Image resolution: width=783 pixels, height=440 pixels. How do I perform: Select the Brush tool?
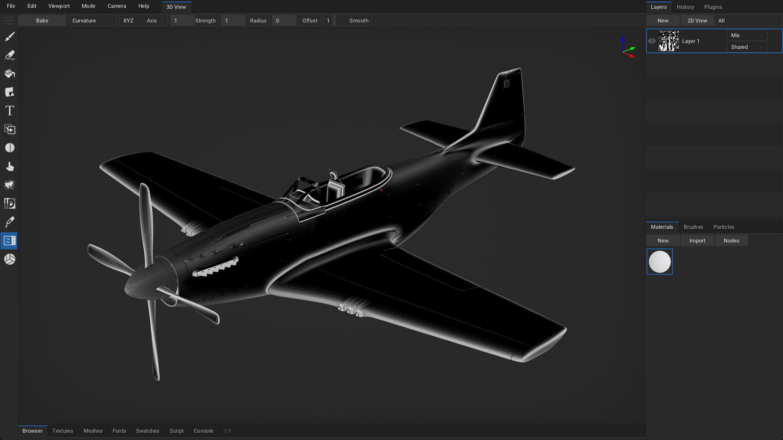[9, 37]
